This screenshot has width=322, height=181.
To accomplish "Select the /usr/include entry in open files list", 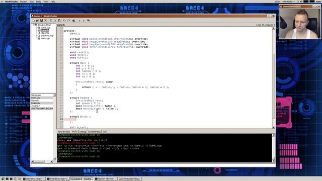I will 42,109.
